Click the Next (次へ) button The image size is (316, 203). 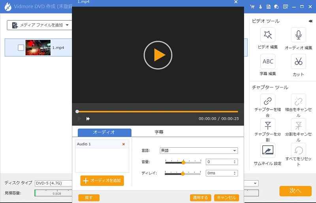coord(295,191)
